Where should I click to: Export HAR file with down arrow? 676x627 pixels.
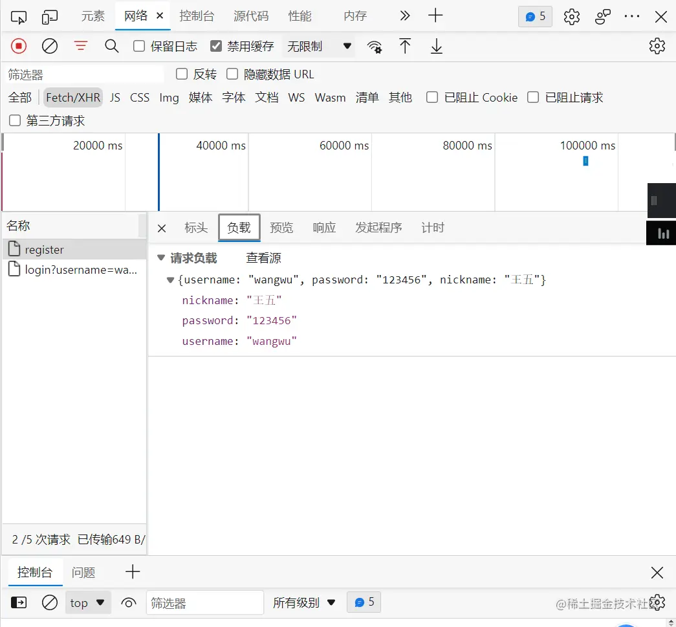(x=436, y=46)
